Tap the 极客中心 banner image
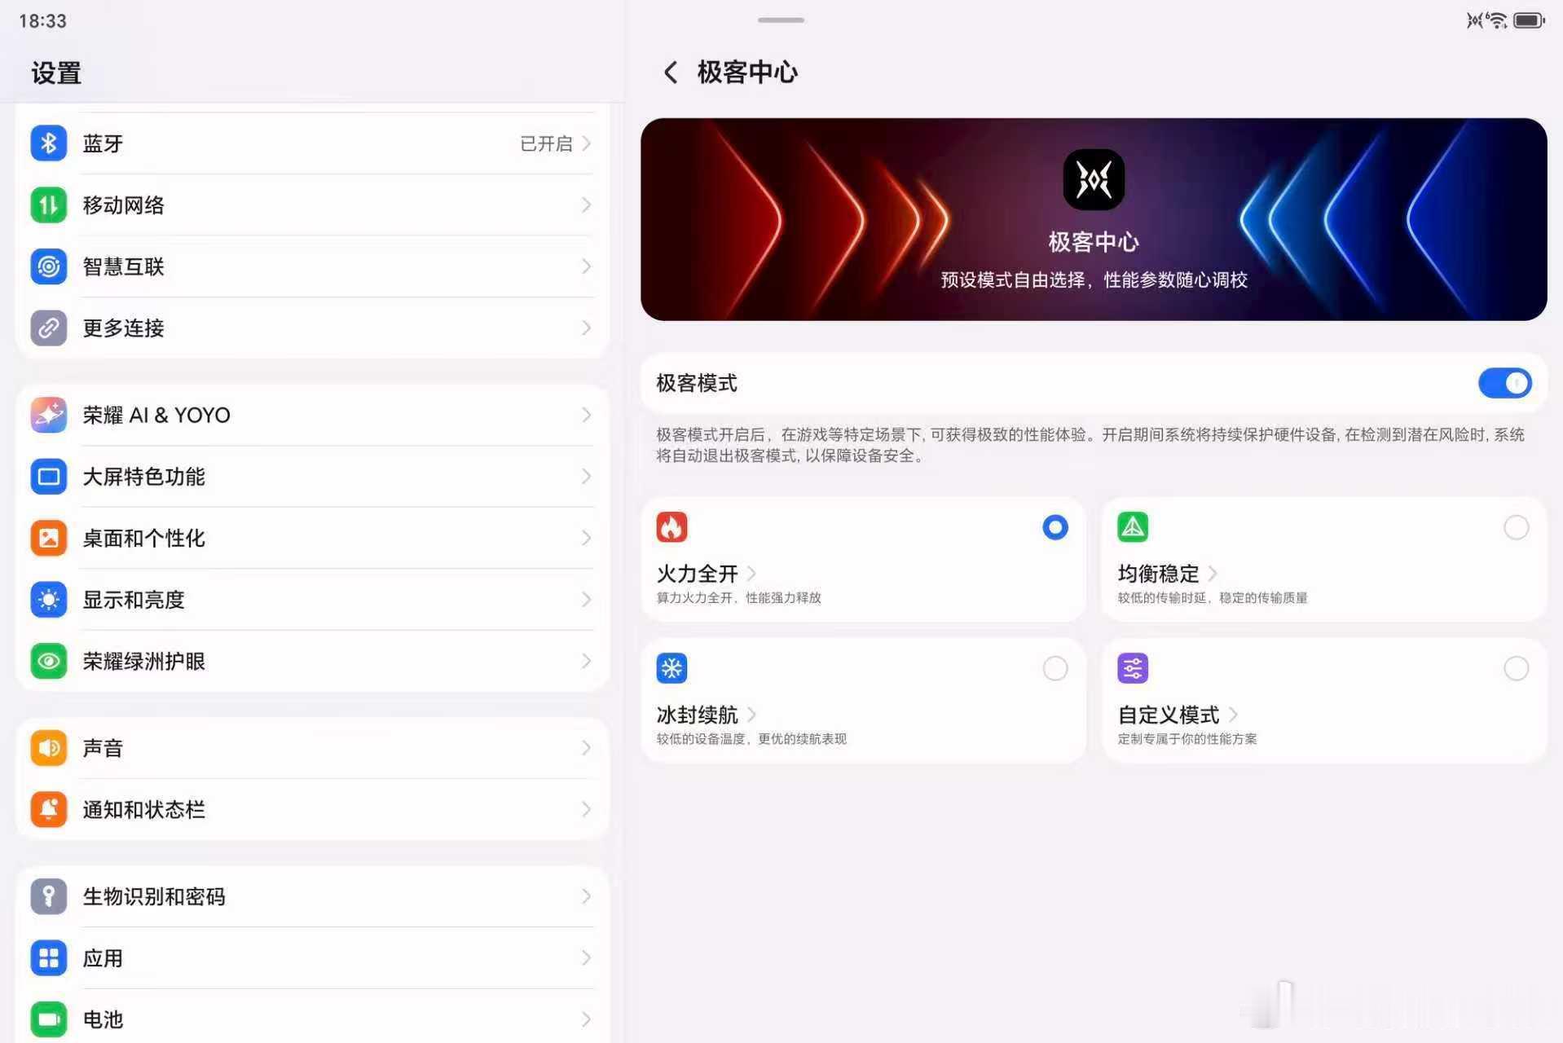Image resolution: width=1563 pixels, height=1043 pixels. pyautogui.click(x=1094, y=219)
